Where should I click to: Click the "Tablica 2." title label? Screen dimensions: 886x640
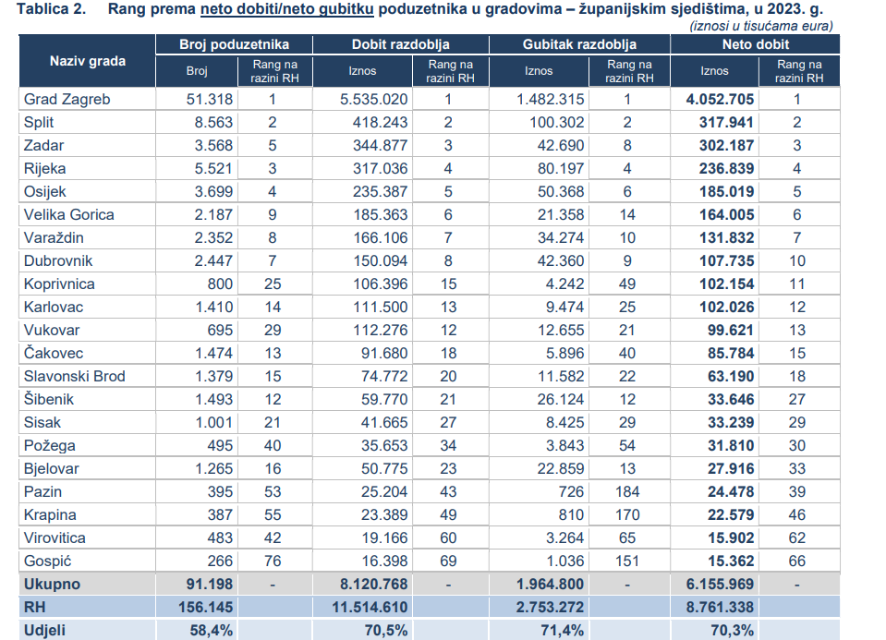pos(54,10)
